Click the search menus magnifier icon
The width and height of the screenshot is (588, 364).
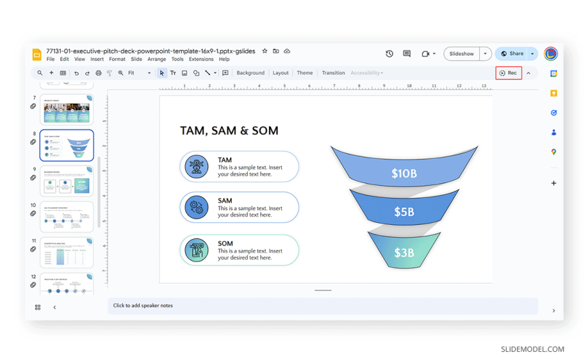40,73
